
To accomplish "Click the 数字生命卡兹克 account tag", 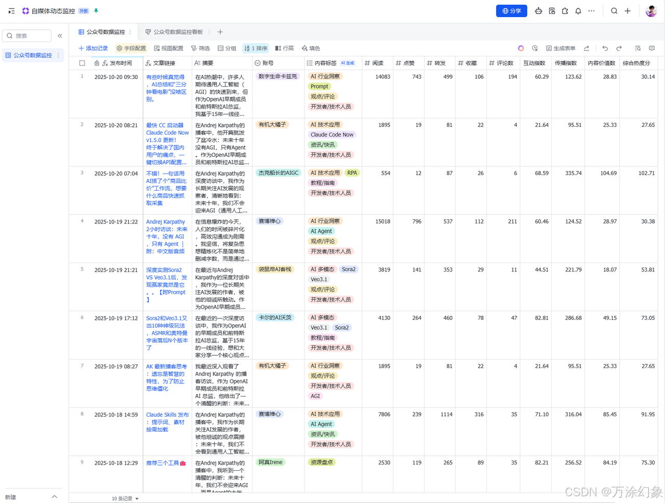I will click(x=277, y=76).
